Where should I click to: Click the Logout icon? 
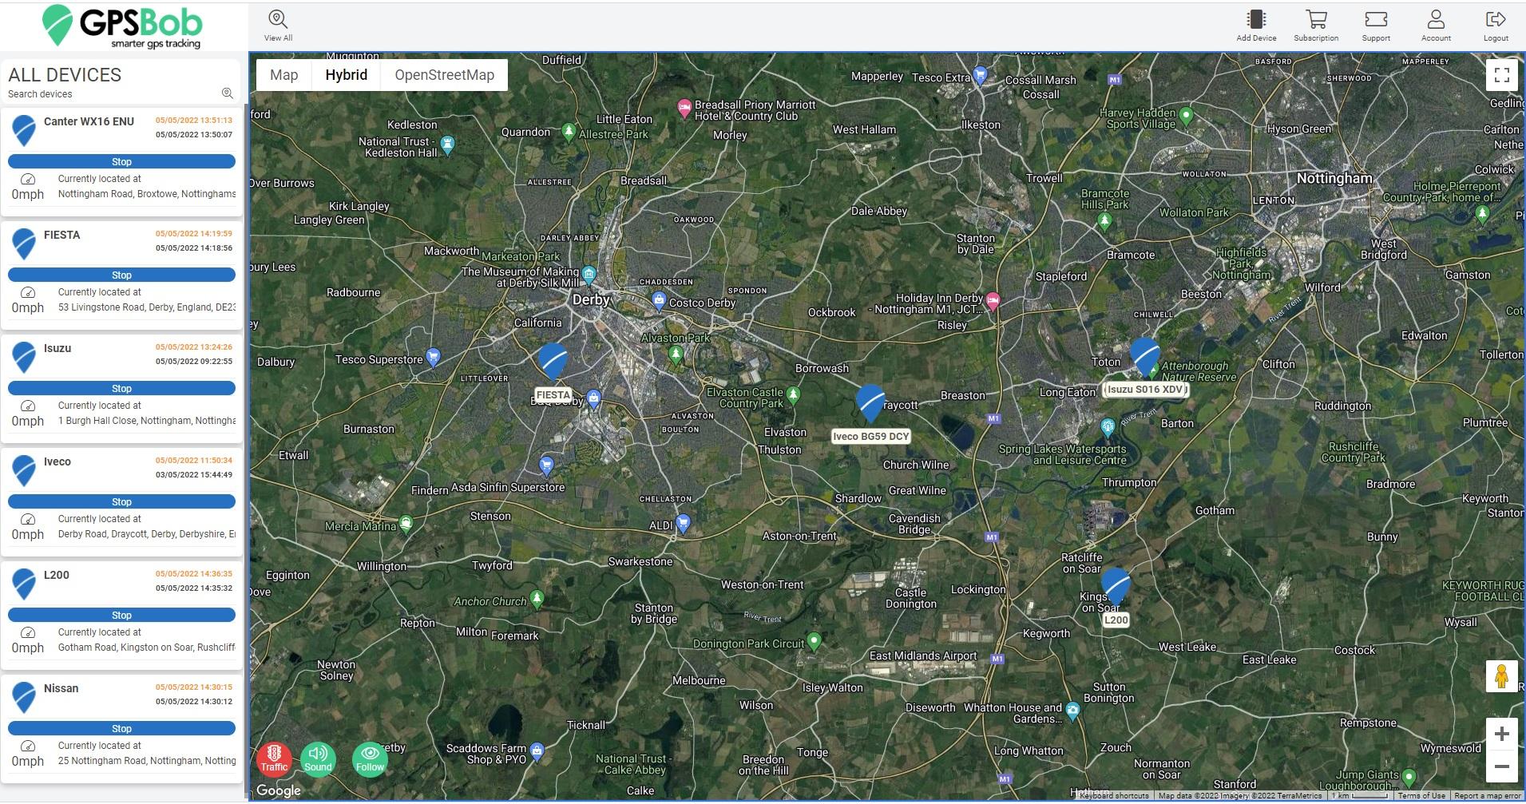click(1496, 19)
